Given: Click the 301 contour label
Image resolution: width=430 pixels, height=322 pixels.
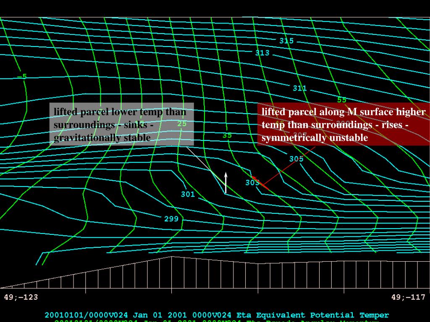Looking at the screenshot, I should pos(188,194).
